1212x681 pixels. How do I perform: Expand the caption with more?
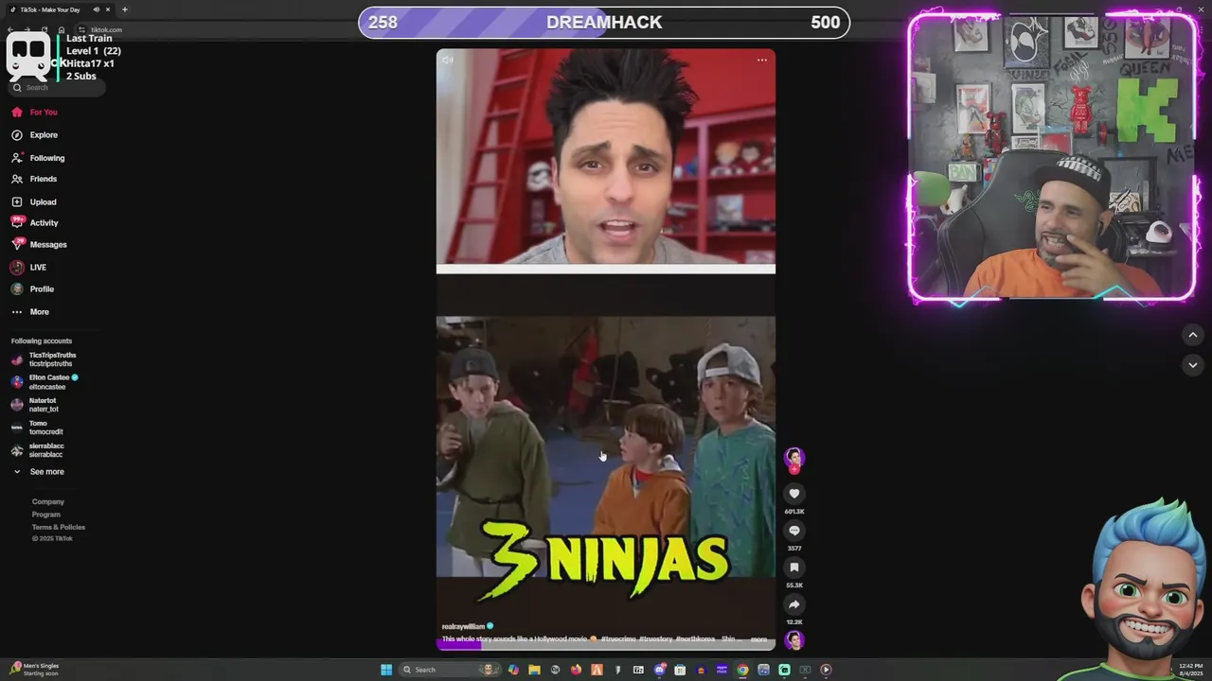pos(758,639)
